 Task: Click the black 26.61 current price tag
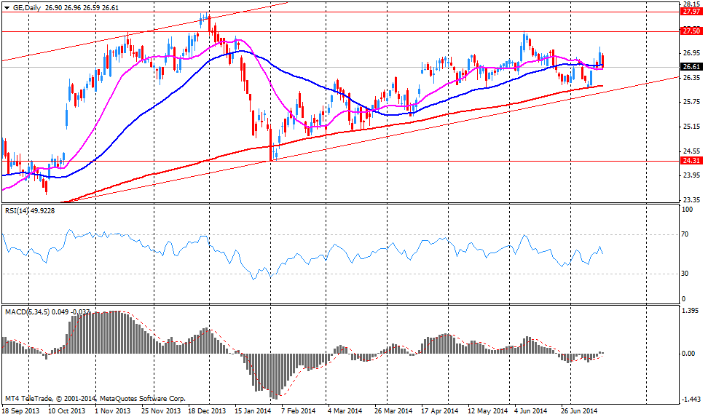(691, 67)
